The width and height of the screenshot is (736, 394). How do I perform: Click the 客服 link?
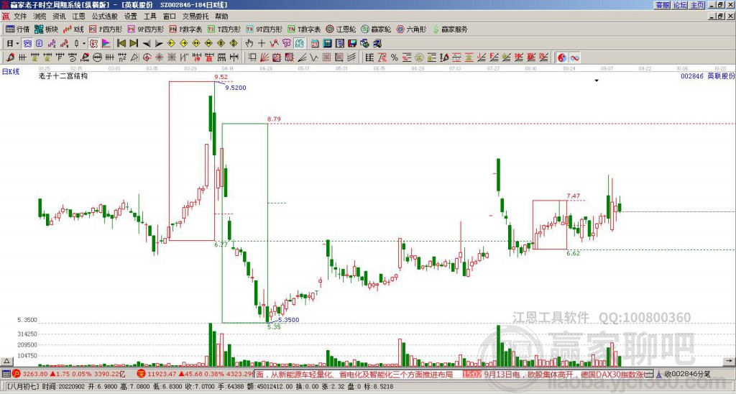click(662, 5)
